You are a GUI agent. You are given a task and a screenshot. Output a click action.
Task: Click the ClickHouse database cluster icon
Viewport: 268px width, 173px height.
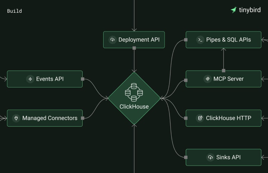pos(134,93)
